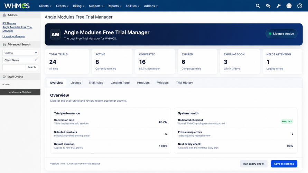This screenshot has width=308, height=173.
Task: Click the Total Trials stat card
Action: tap(67, 62)
